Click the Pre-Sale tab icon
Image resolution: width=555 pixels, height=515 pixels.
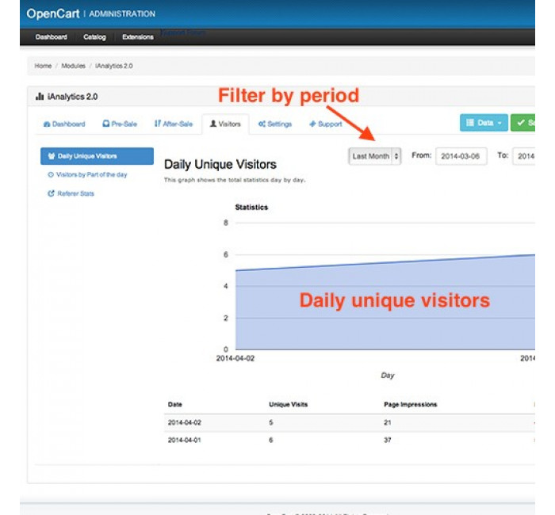click(105, 124)
